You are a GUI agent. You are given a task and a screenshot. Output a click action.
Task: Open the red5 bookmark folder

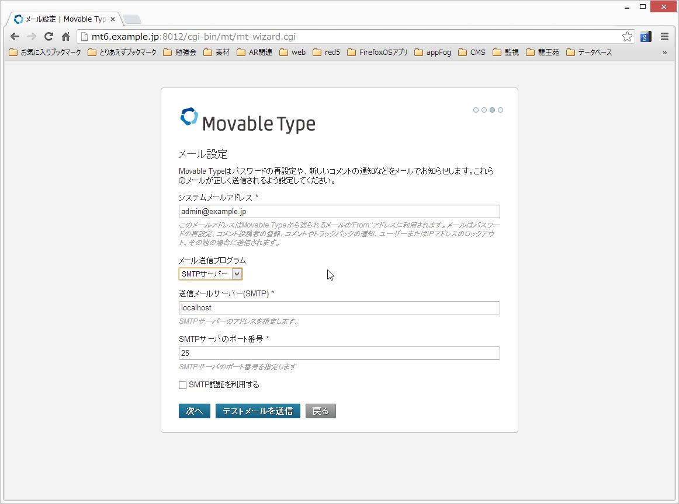point(327,52)
